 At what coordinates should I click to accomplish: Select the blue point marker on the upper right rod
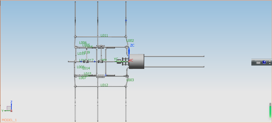pyautogui.click(x=126, y=20)
